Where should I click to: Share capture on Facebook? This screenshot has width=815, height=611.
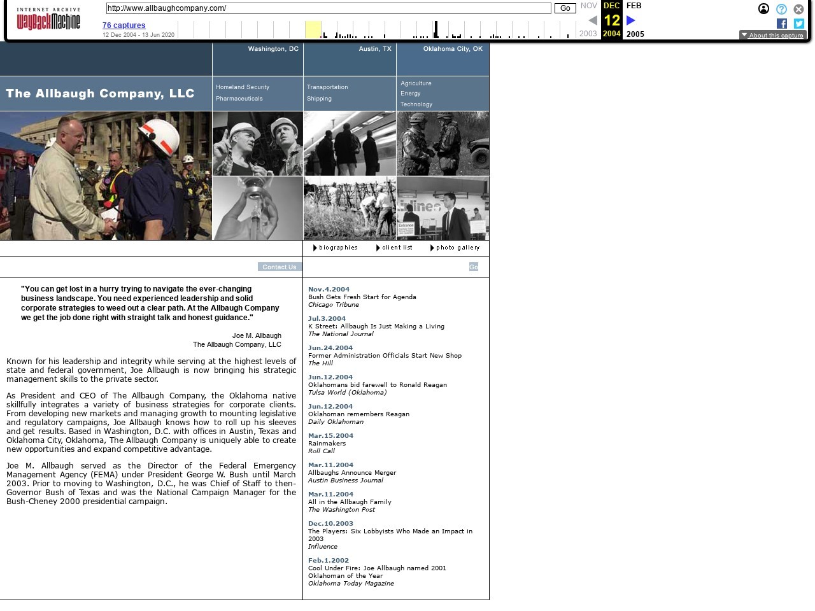coord(782,24)
